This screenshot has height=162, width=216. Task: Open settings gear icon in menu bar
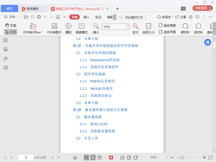coord(191,17)
